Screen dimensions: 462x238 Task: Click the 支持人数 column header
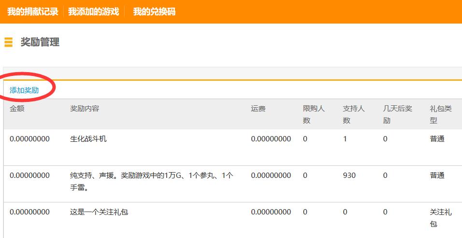[353, 114]
